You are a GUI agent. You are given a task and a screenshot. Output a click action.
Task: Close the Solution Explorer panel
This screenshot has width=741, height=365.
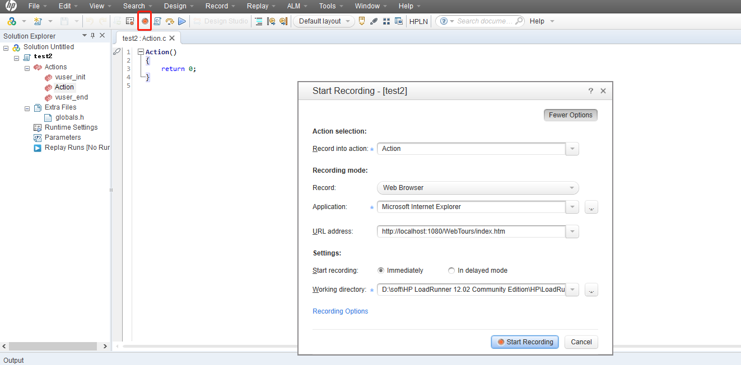click(102, 36)
